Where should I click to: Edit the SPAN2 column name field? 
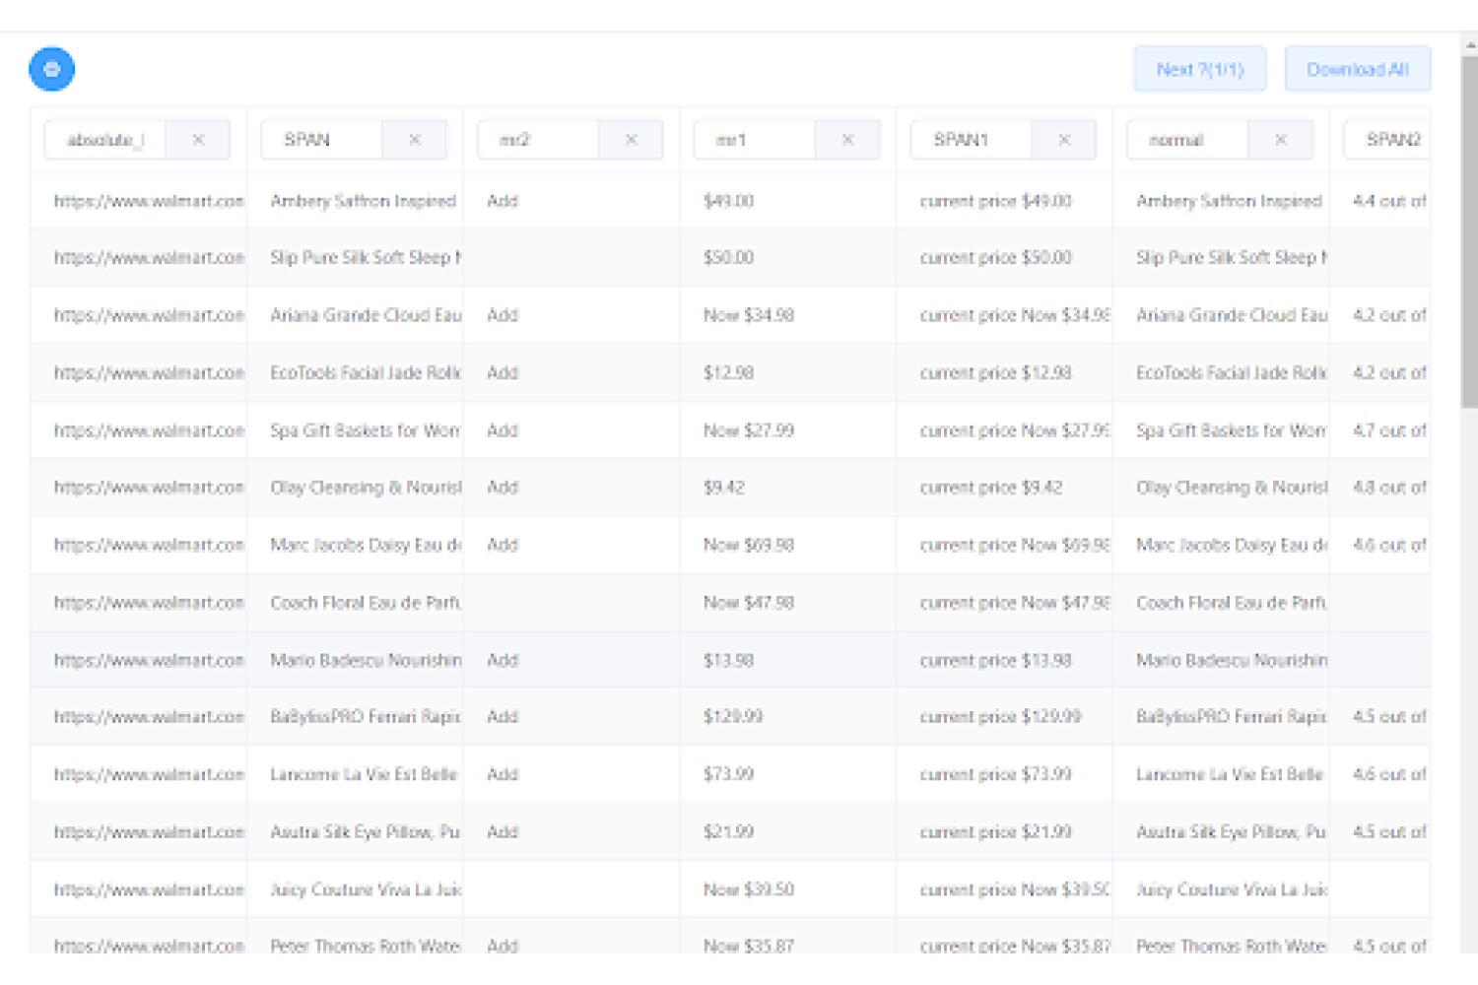[x=1387, y=140]
